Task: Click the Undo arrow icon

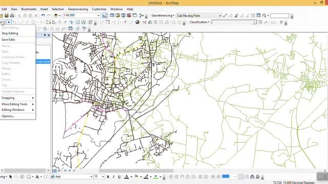Action: [43, 15]
